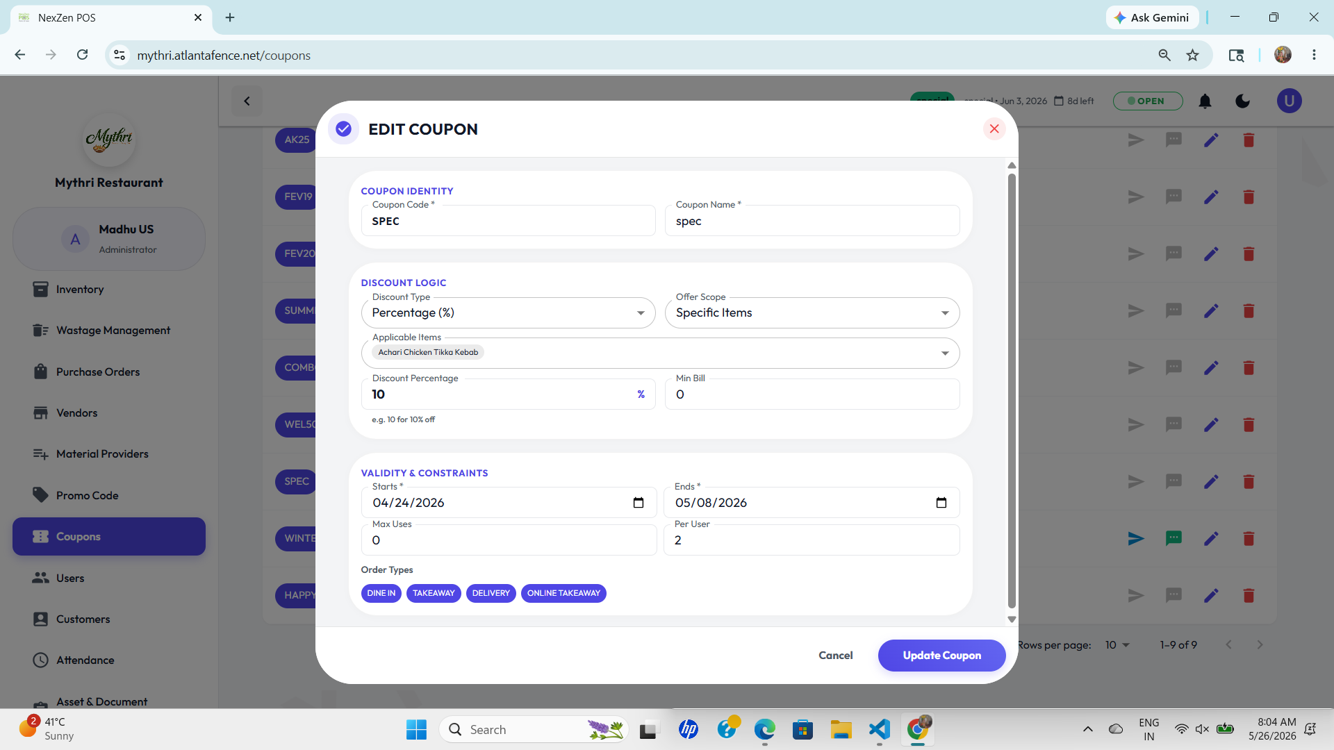Open Attendance in the sidebar

pos(108,660)
